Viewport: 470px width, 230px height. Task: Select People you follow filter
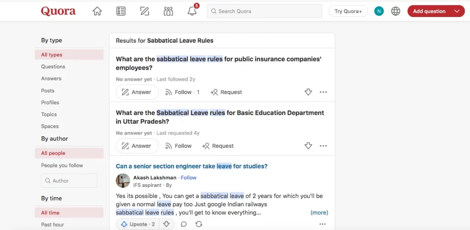click(62, 165)
